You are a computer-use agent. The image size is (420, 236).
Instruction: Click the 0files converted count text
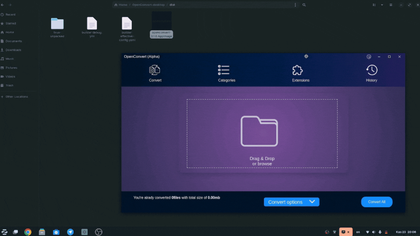click(x=176, y=197)
